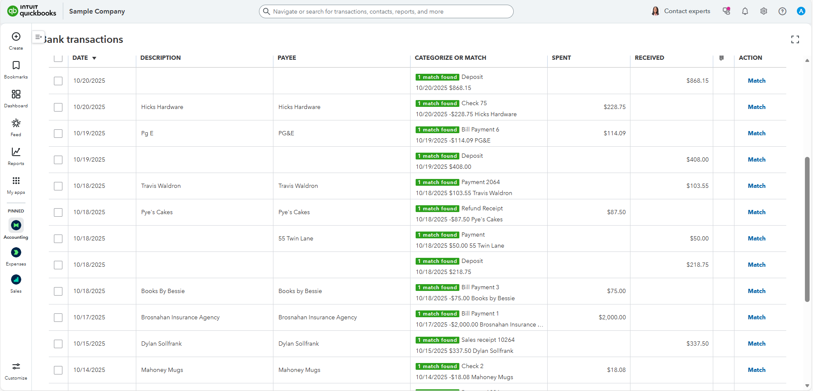Tick the select-all header checkbox
This screenshot has width=813, height=391.
click(x=58, y=58)
